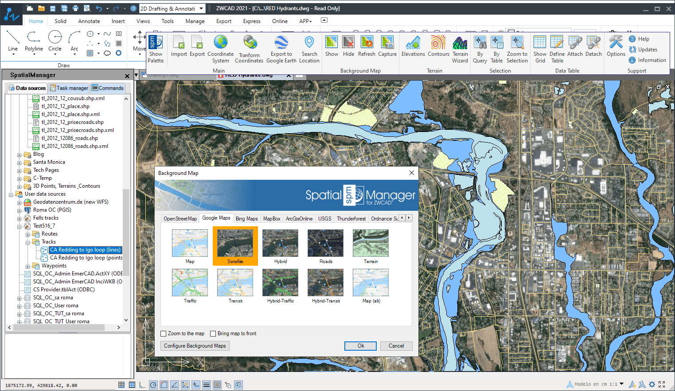
Task: Check Bring map to front
Action: (x=213, y=333)
